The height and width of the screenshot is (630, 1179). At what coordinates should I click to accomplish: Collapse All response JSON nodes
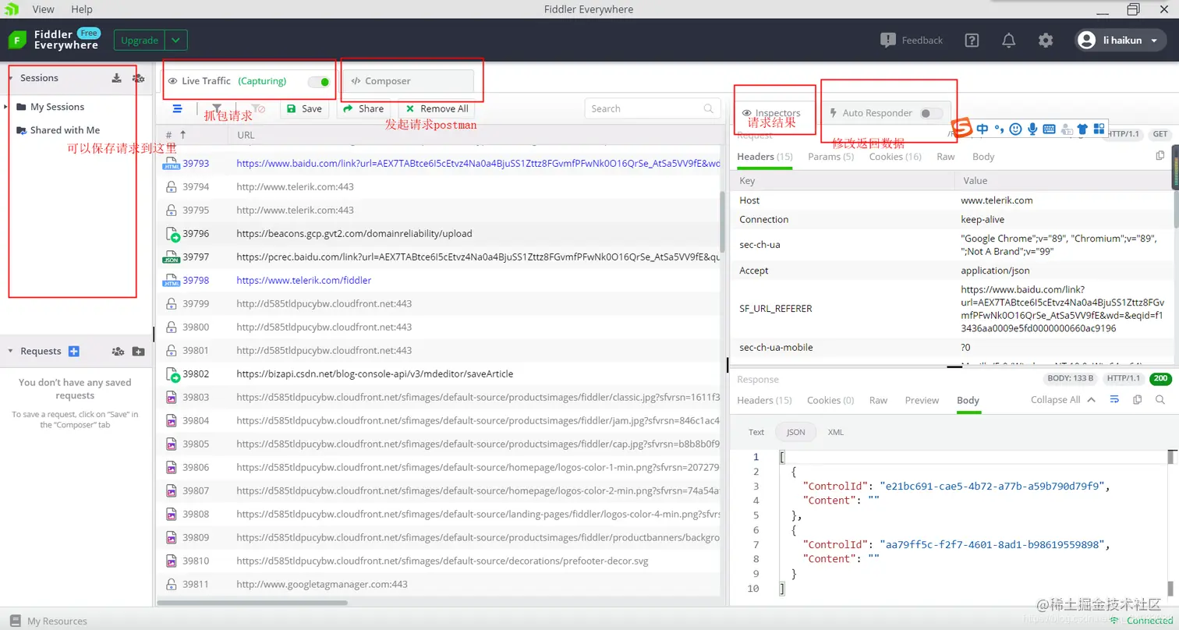1063,399
